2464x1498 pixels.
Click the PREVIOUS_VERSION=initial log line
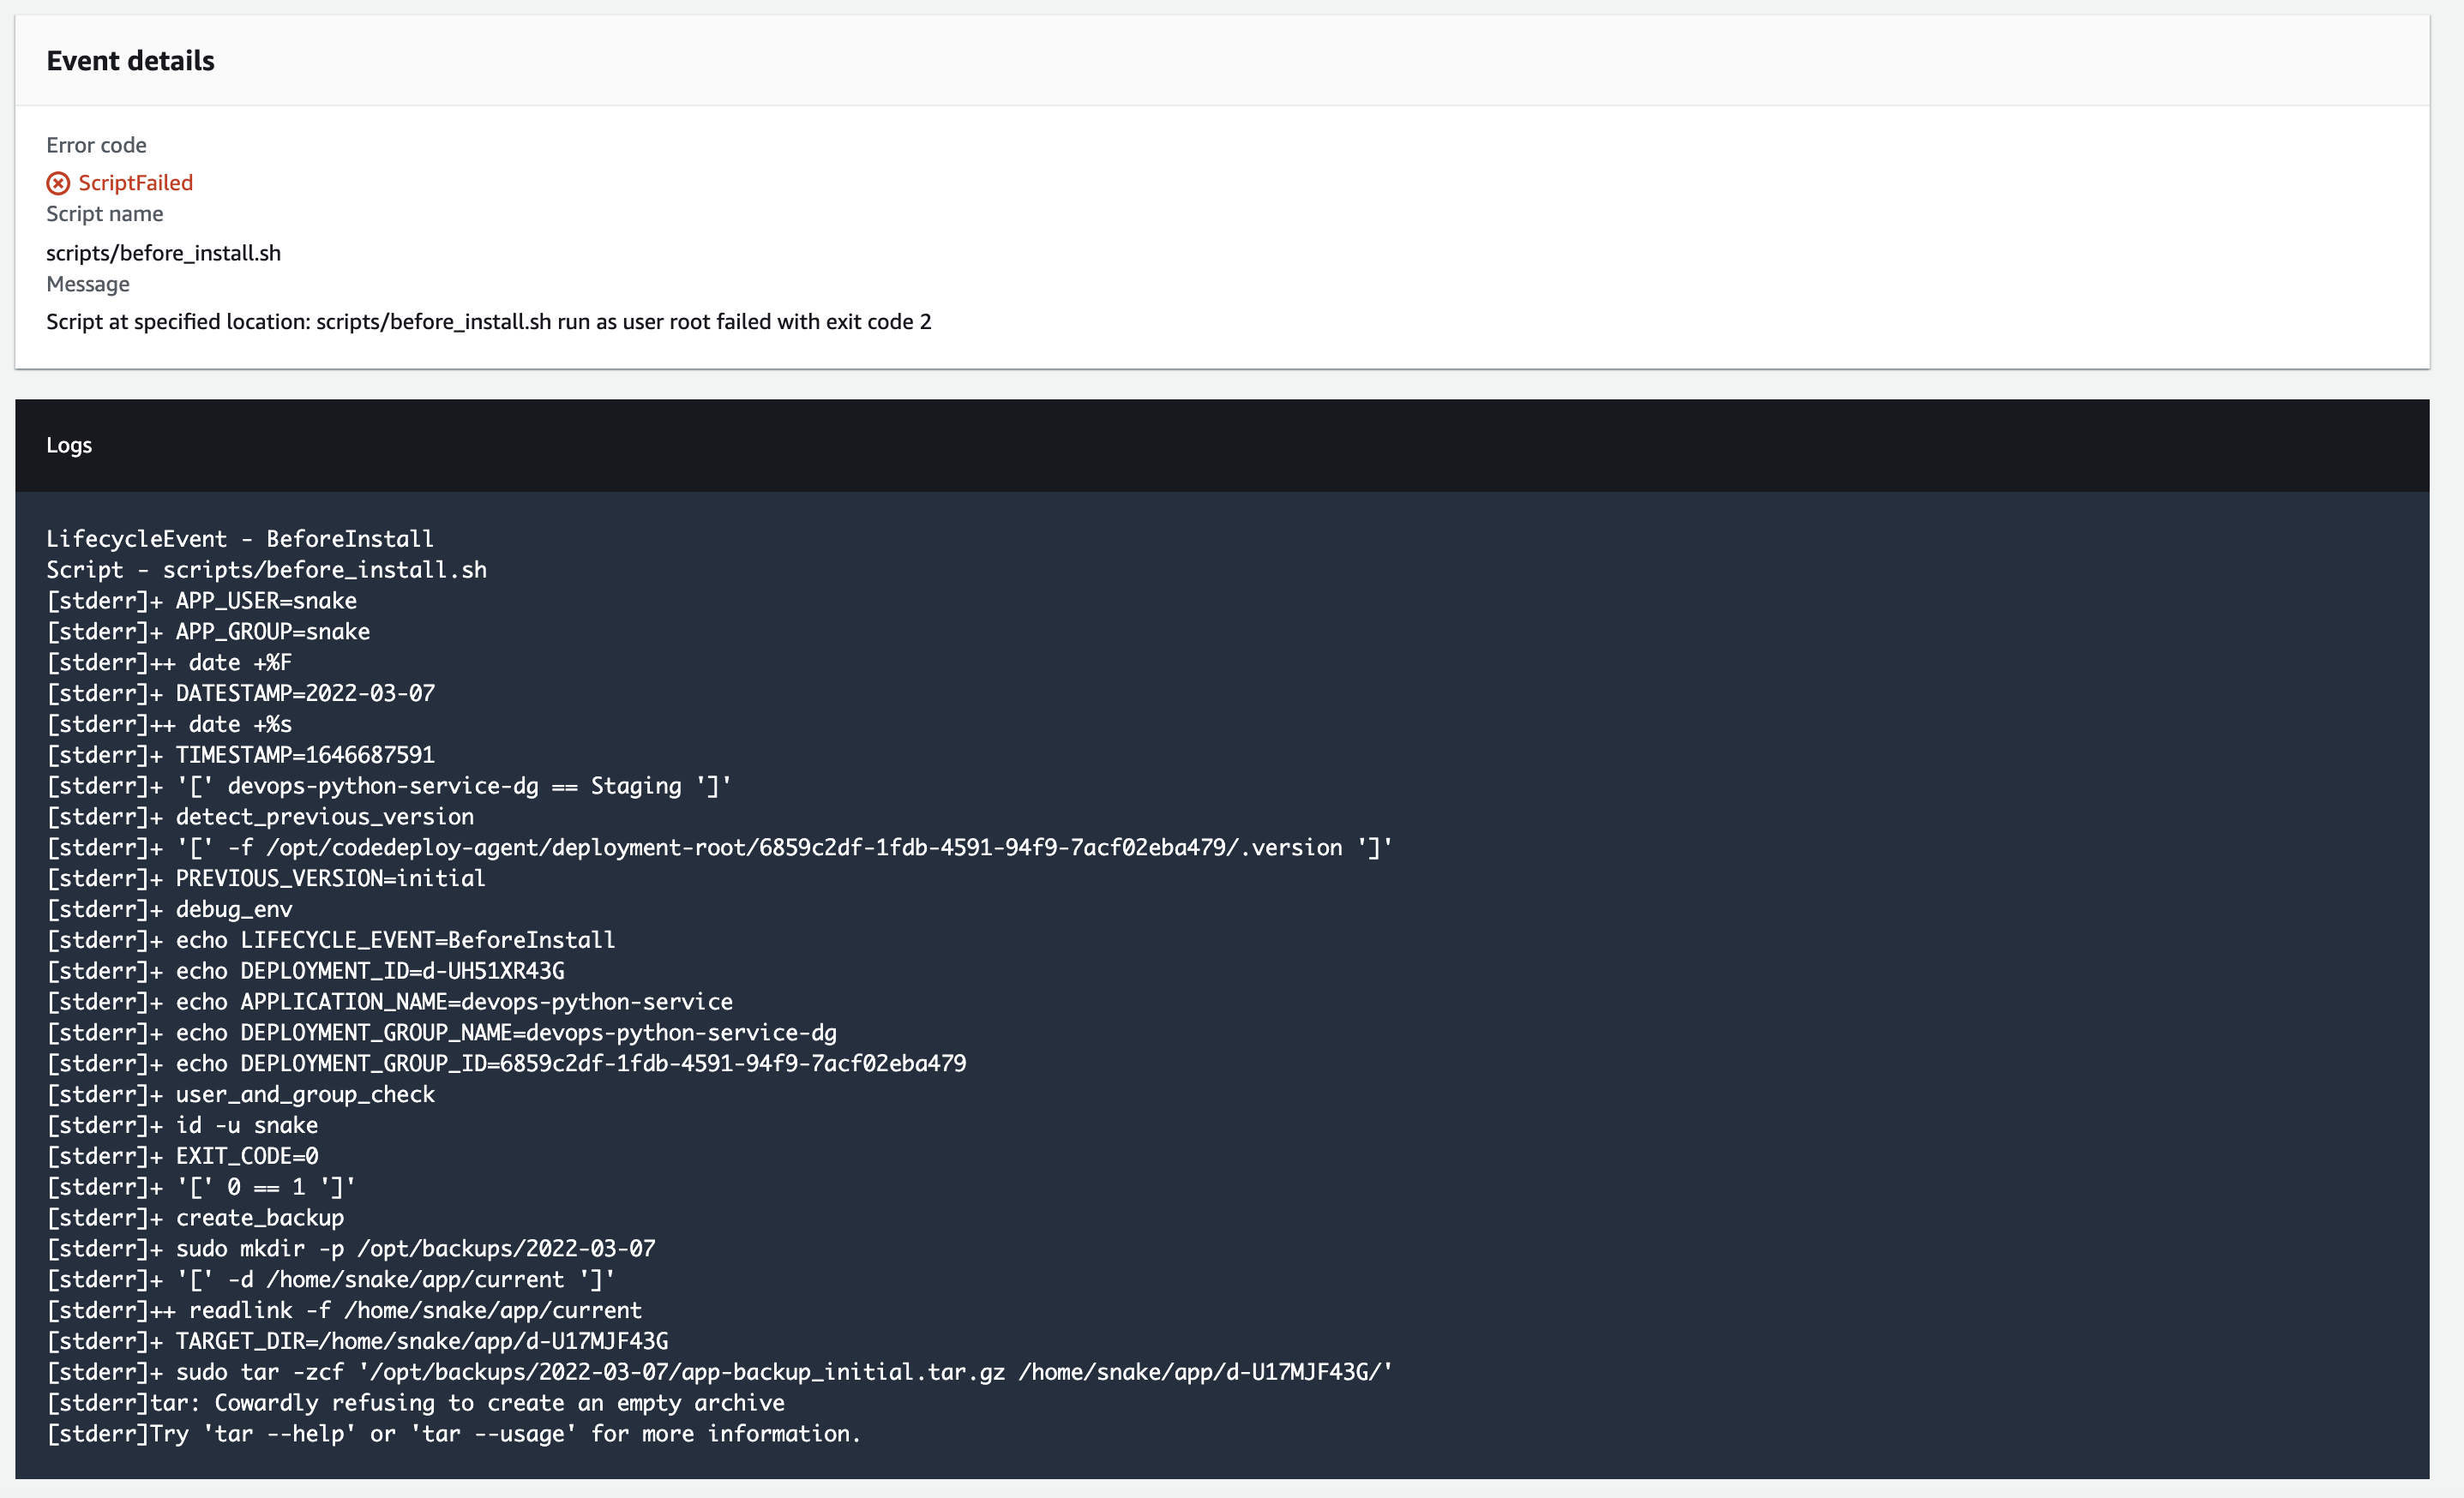coord(265,878)
